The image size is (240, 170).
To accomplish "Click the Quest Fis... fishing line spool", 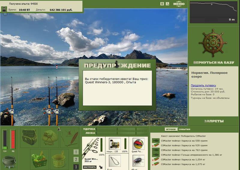I will [138, 144].
